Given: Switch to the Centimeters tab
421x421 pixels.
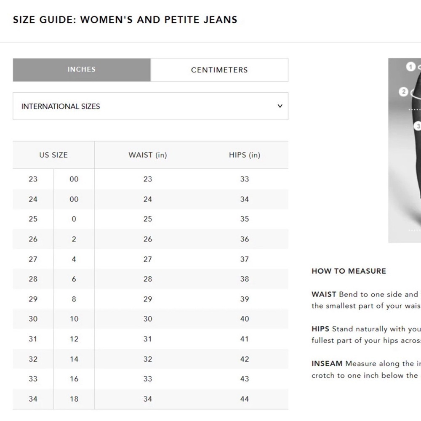Looking at the screenshot, I should 219,70.
